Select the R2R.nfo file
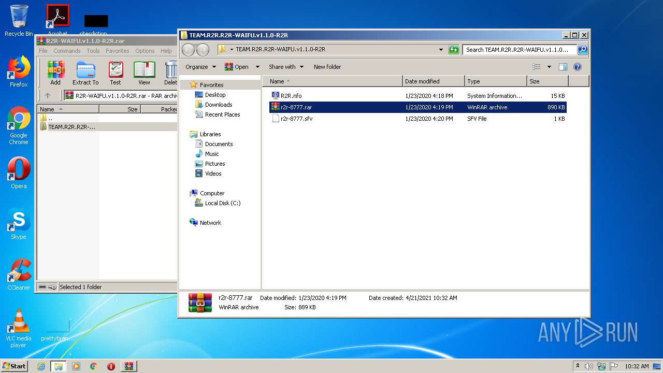The height and width of the screenshot is (373, 663). click(x=291, y=96)
